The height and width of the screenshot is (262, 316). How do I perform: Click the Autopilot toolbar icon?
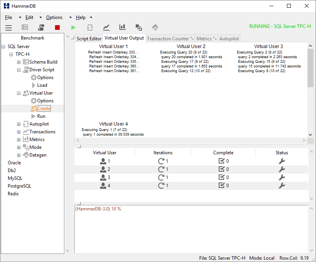[90, 28]
